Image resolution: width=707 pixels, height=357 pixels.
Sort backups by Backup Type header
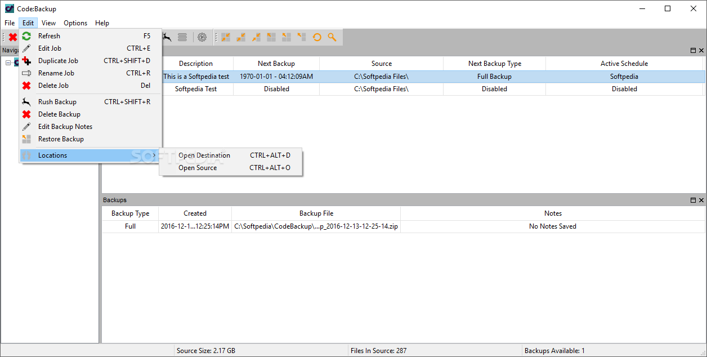tap(130, 213)
